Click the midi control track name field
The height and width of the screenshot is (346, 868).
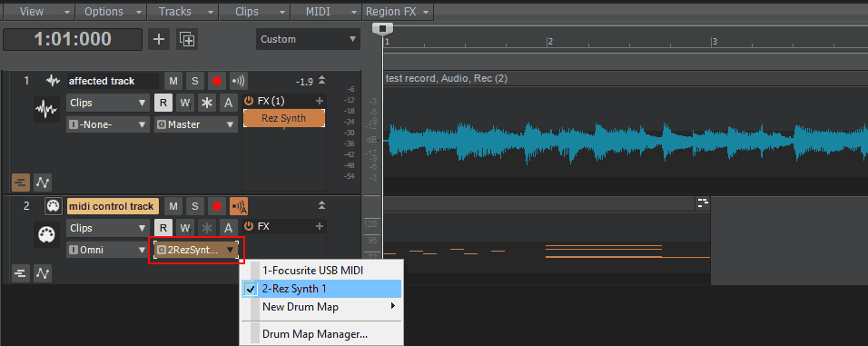click(113, 206)
